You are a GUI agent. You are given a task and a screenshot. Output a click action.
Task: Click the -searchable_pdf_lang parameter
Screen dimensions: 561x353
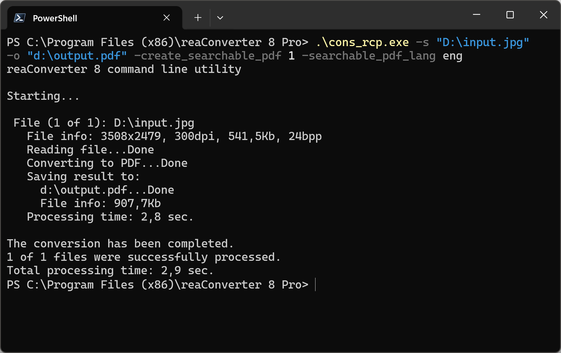(x=369, y=56)
